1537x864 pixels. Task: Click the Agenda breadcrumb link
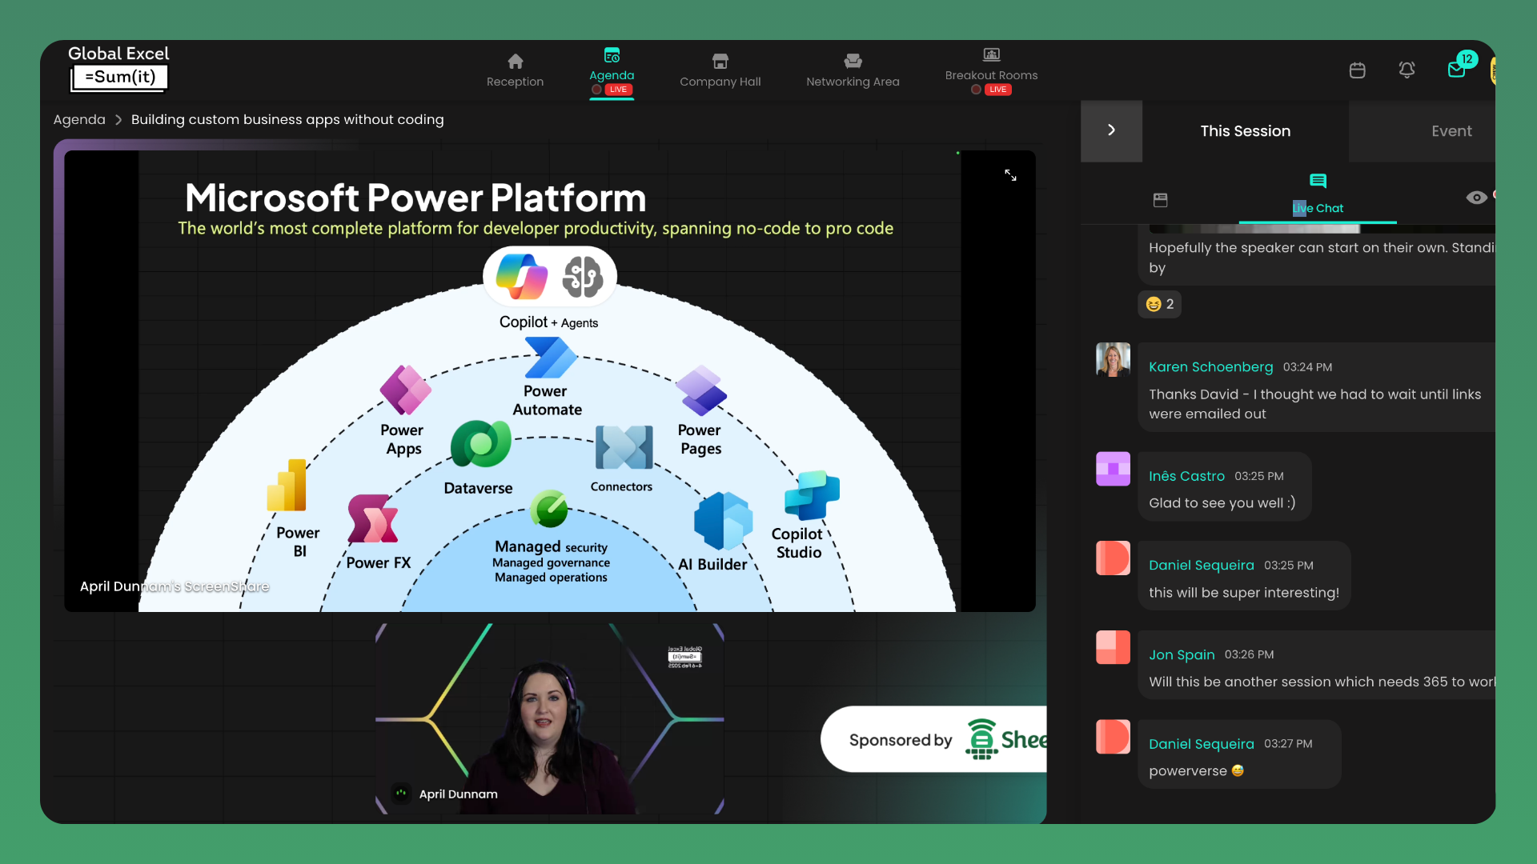coord(79,120)
